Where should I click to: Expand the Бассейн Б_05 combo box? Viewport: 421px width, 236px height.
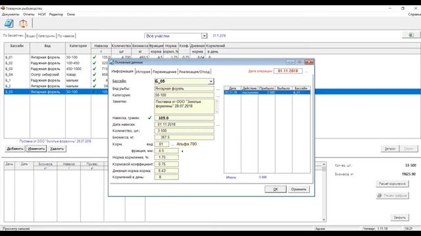[x=211, y=81]
